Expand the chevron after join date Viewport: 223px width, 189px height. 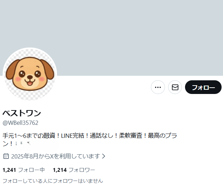tap(104, 156)
